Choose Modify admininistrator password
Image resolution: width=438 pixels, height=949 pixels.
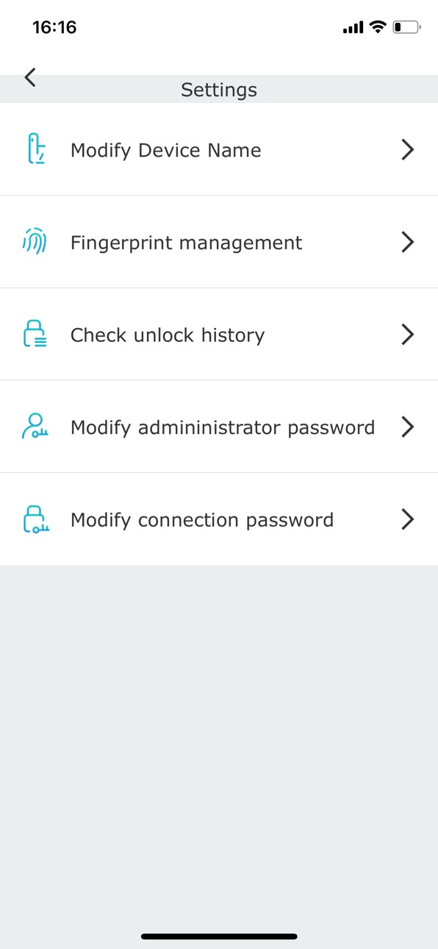click(x=219, y=427)
